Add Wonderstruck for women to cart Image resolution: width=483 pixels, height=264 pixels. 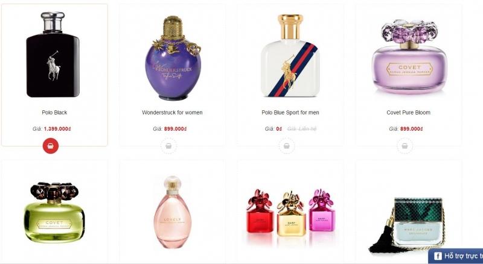[x=168, y=146]
